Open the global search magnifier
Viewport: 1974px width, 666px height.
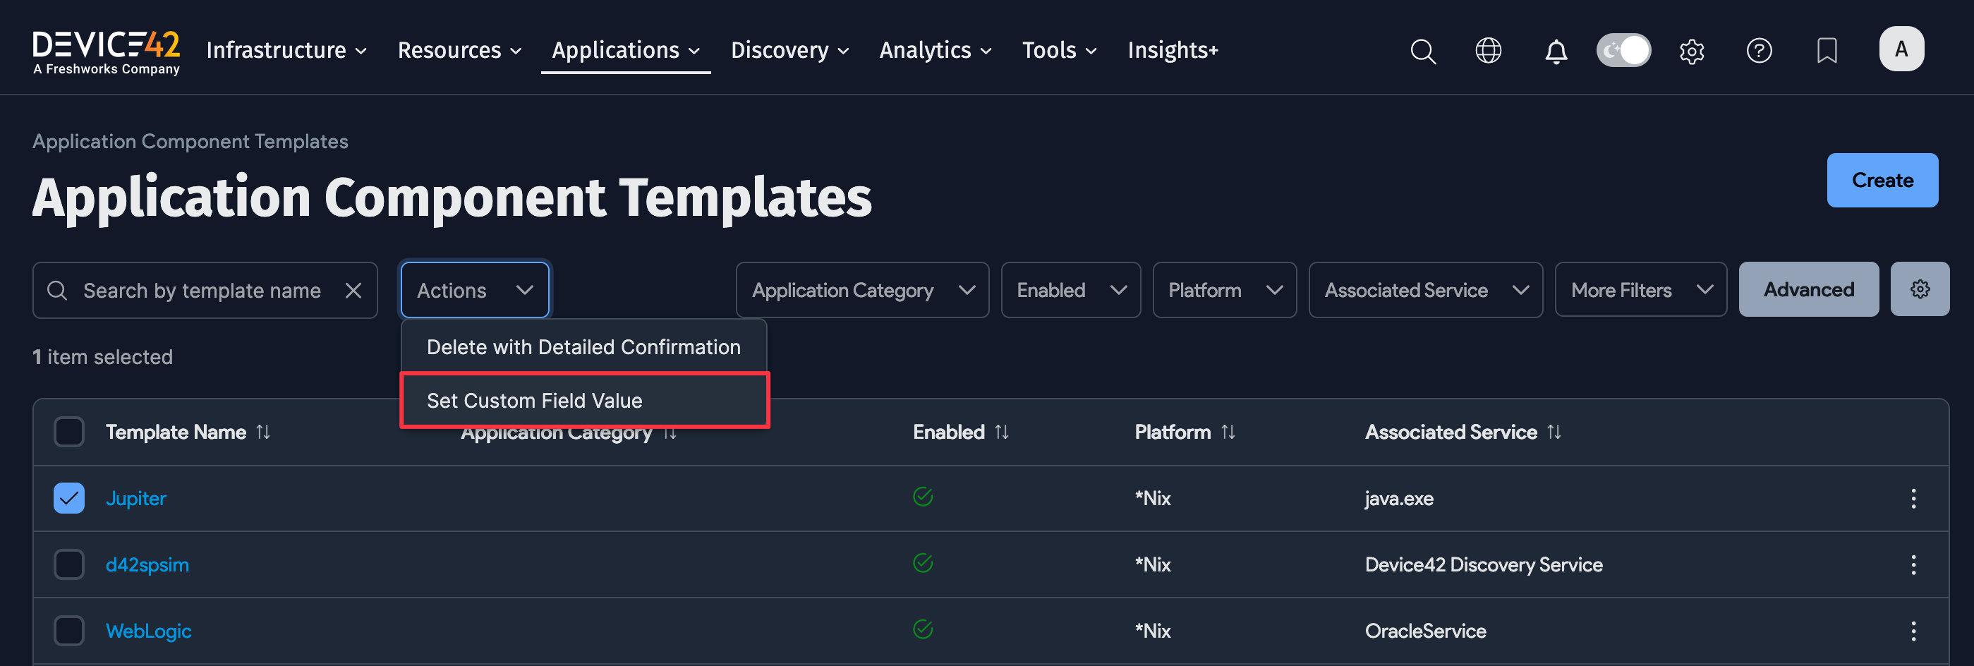point(1423,51)
